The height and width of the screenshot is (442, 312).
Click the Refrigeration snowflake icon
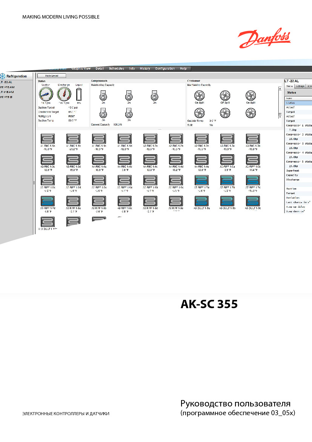coord(3,76)
